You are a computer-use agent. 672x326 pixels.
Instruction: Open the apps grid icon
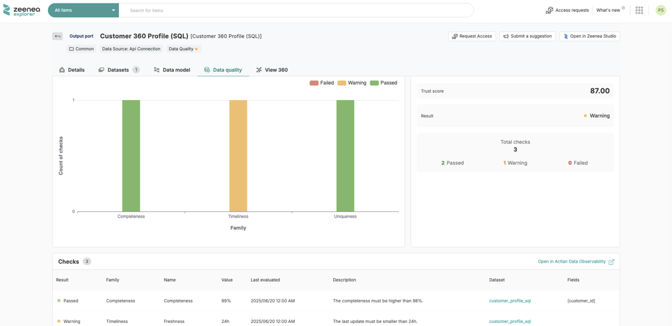pos(639,10)
